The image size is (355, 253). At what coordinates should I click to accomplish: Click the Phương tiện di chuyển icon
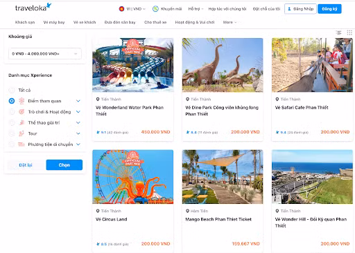pyautogui.click(x=21, y=144)
